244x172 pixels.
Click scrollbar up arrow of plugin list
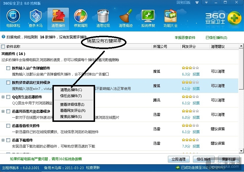(241, 46)
